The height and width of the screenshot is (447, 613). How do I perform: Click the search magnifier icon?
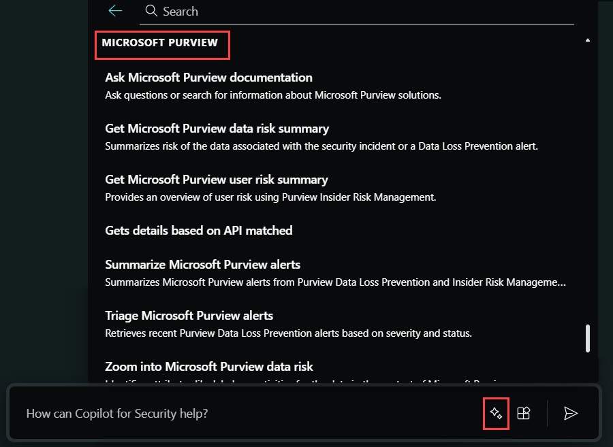coord(151,10)
